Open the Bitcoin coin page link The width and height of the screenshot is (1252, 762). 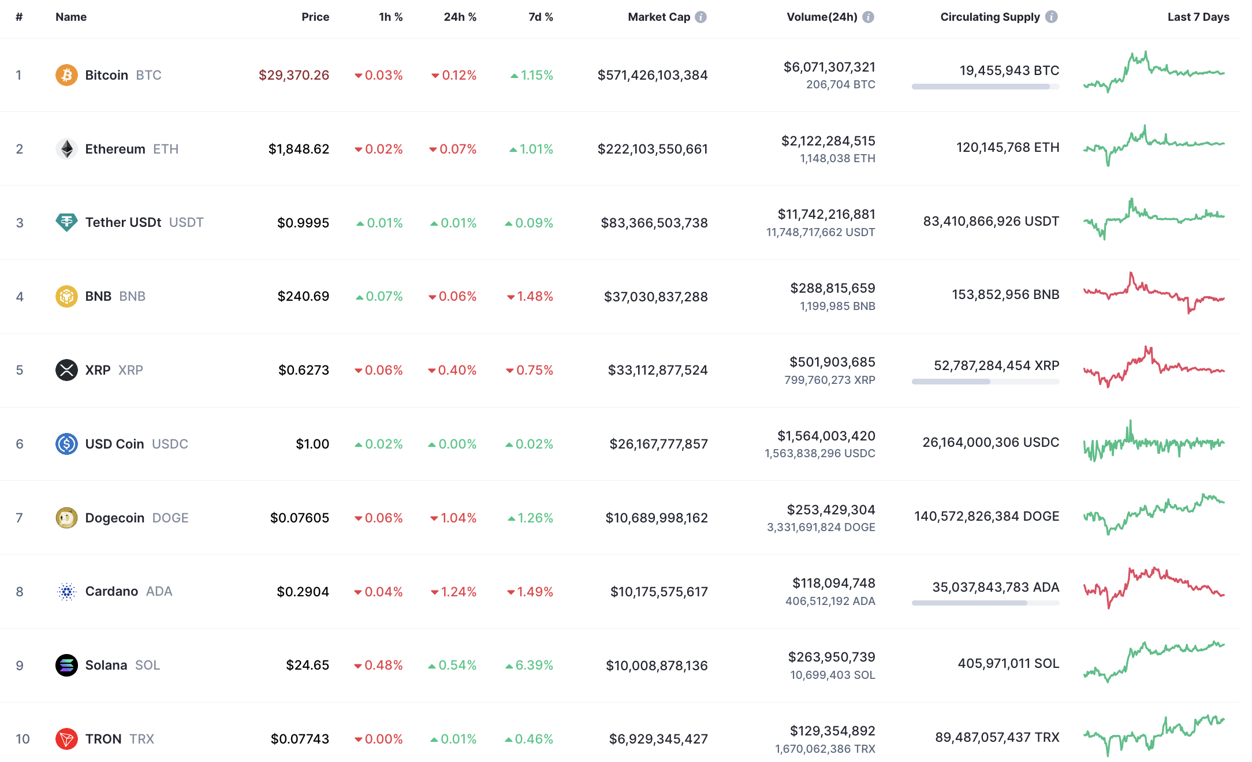tap(106, 74)
